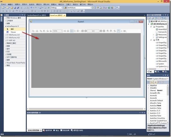
Task: Switch to the SectionReport1.cs design tab
Action: click(x=37, y=15)
